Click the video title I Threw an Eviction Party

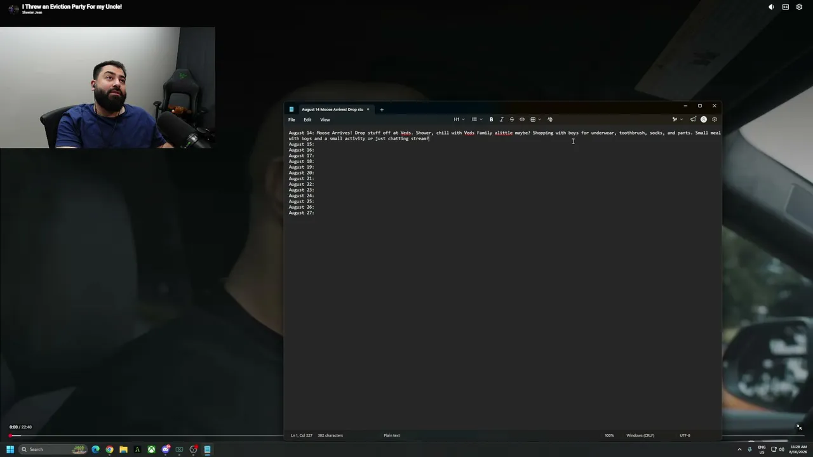pyautogui.click(x=72, y=6)
